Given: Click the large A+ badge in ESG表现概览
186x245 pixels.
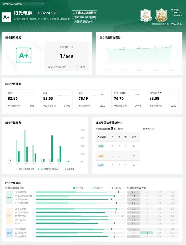Looking at the screenshot, I should coord(24,55).
